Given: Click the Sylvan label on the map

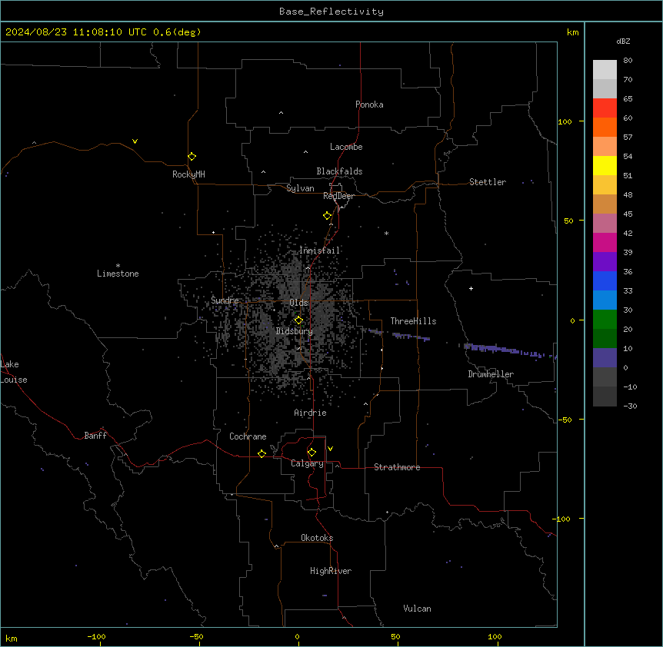Looking at the screenshot, I should coord(300,188).
